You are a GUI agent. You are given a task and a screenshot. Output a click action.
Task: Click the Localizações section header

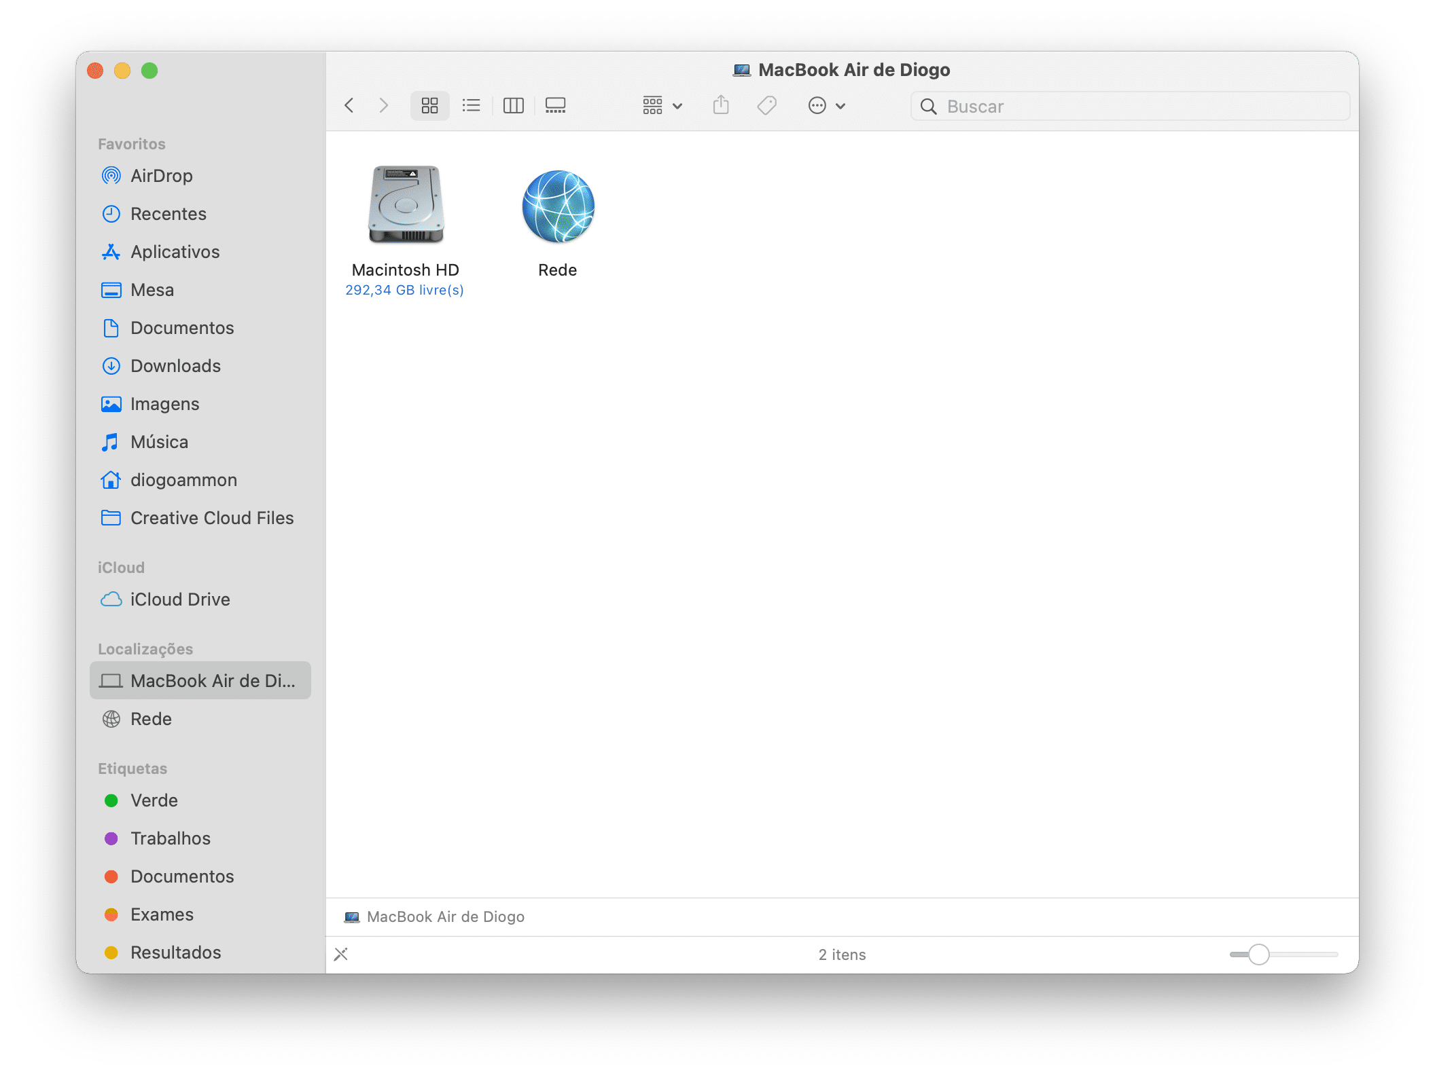coord(145,649)
